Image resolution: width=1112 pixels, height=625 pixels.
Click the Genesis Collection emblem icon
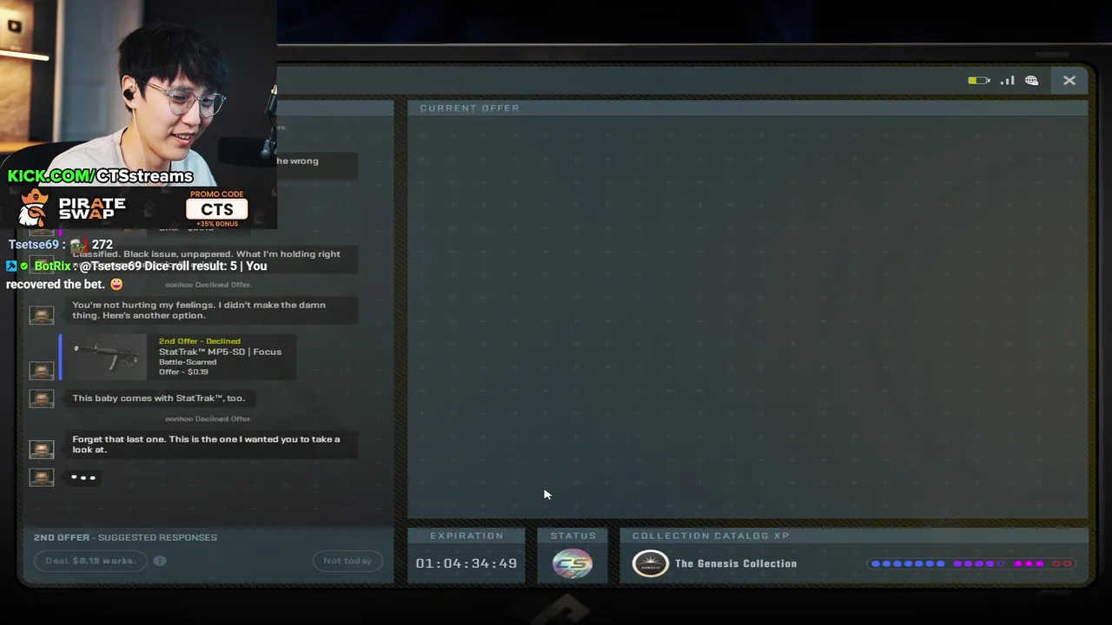(650, 563)
